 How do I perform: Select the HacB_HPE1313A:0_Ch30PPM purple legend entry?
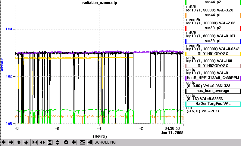(213, 78)
